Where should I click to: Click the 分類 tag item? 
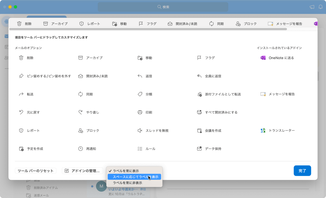tap(145, 94)
